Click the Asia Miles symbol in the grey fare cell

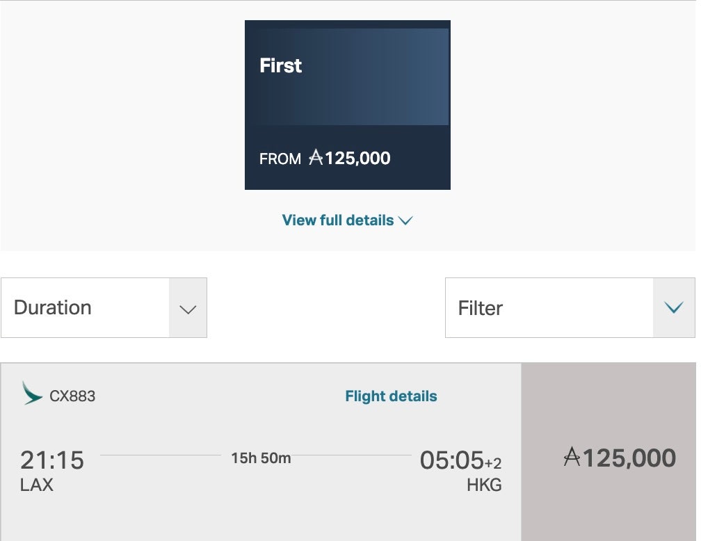[572, 457]
